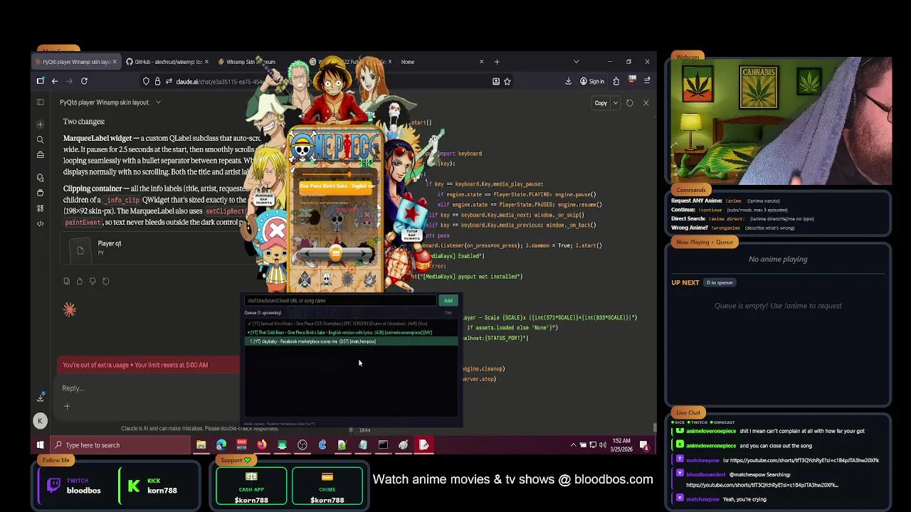This screenshot has width=911, height=512.
Task: Click Chopper's red X close button
Action: (276, 230)
